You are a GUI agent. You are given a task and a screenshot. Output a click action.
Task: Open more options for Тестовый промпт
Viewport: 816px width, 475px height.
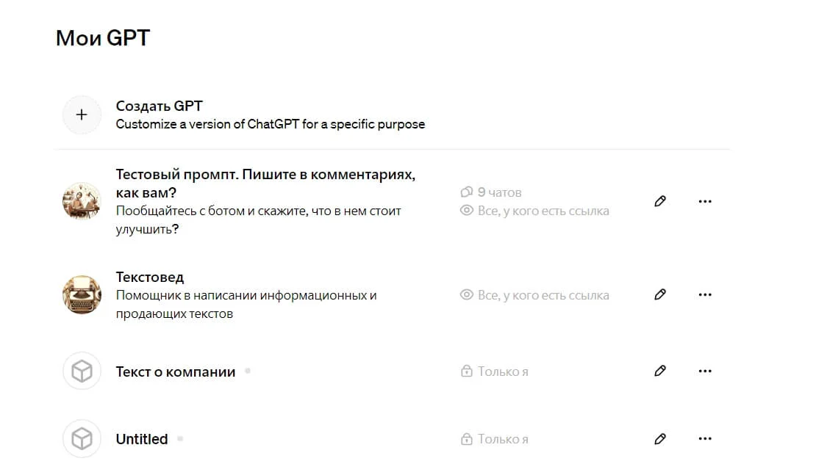(705, 201)
